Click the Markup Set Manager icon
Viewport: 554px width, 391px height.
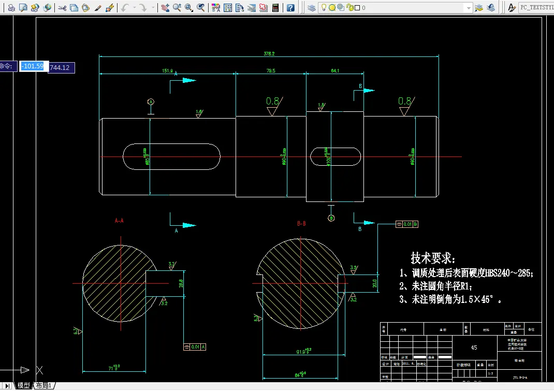[263, 7]
